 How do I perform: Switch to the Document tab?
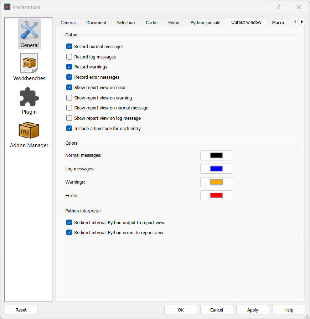[96, 22]
